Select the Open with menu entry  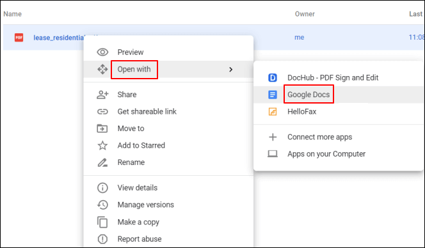tap(168, 69)
